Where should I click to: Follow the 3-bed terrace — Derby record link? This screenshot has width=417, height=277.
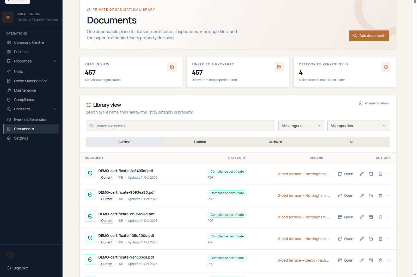[303, 260]
